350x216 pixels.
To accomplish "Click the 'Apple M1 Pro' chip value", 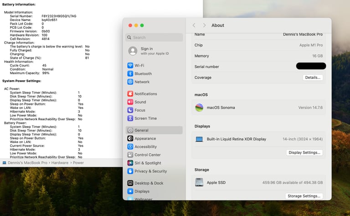I will [x=311, y=45].
